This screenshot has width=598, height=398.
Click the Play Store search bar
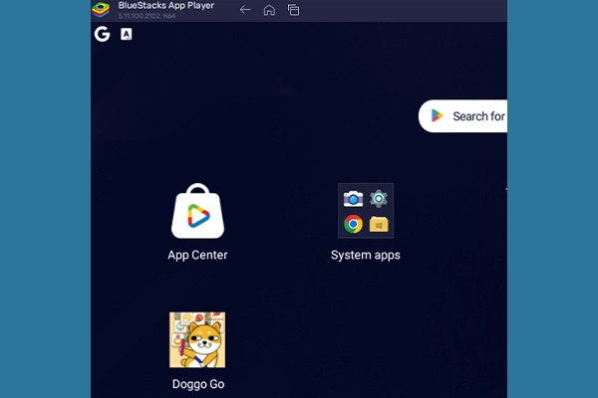coord(463,116)
